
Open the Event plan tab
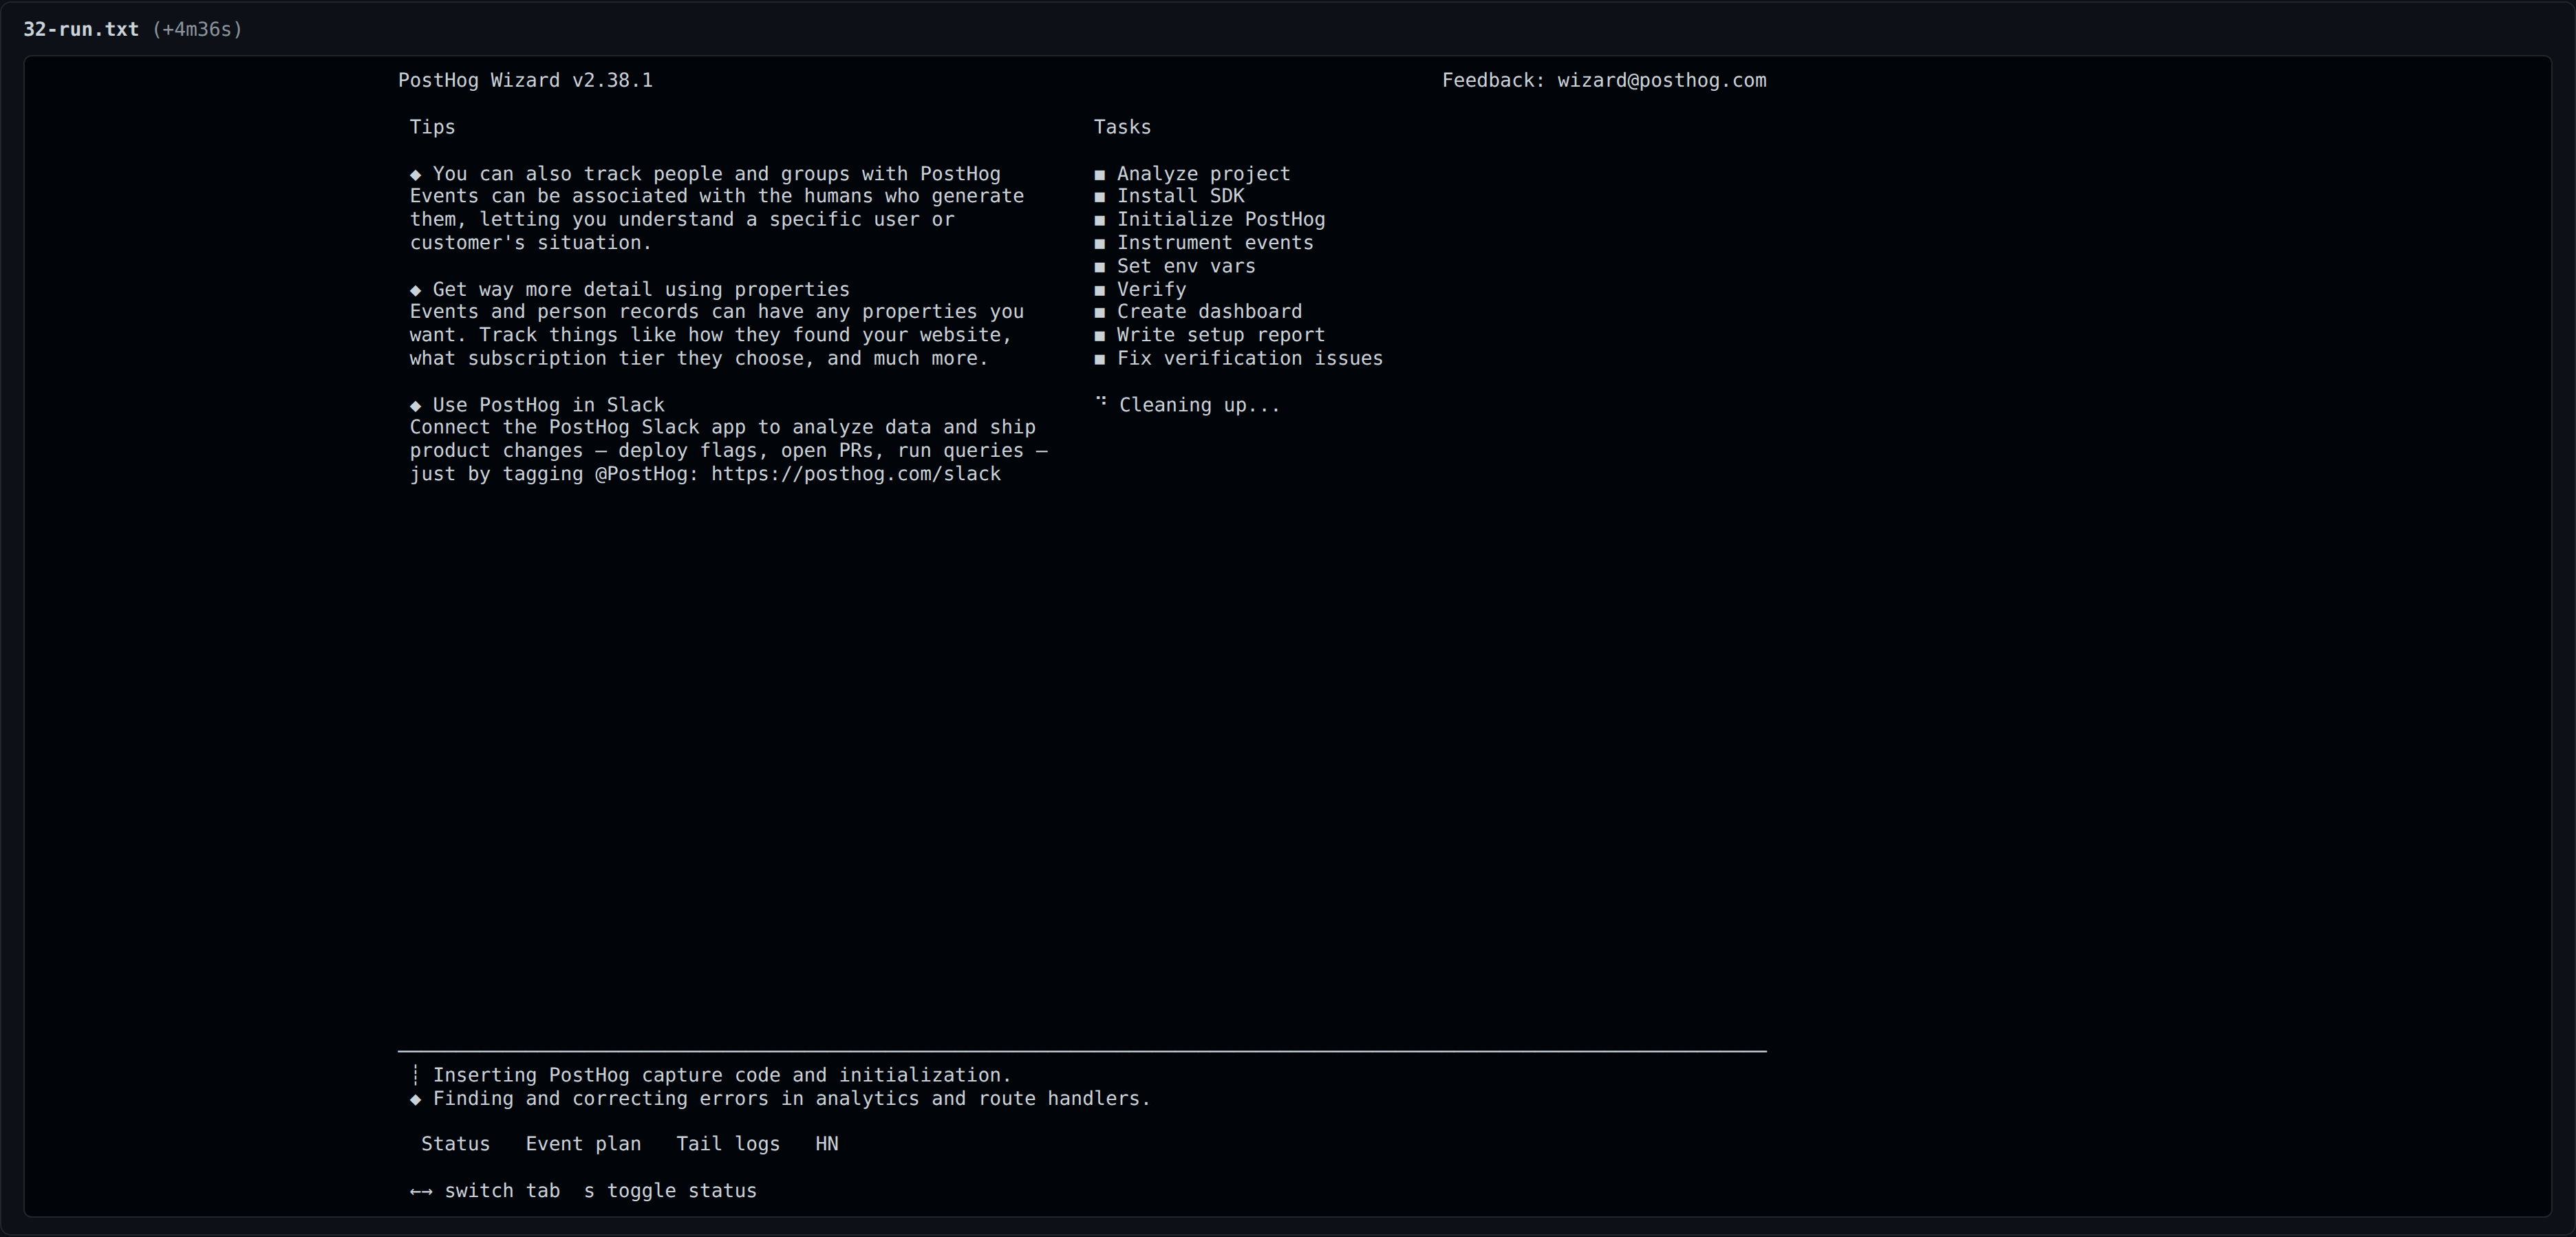(583, 1144)
